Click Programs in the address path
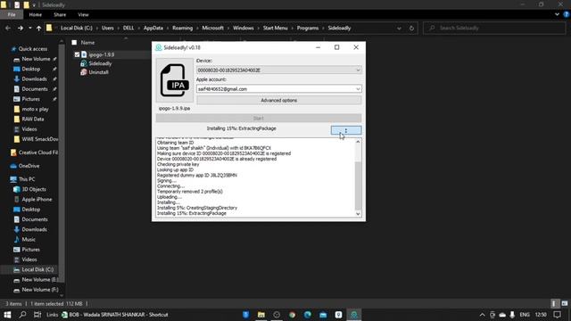The image size is (571, 321). 308,28
